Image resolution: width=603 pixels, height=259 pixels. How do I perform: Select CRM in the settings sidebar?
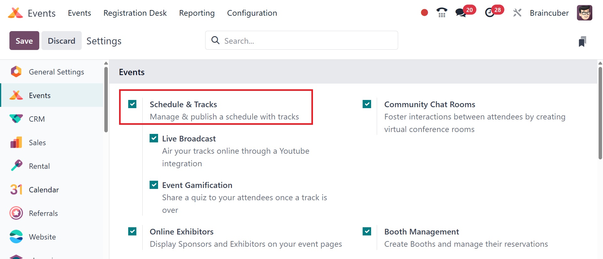37,119
